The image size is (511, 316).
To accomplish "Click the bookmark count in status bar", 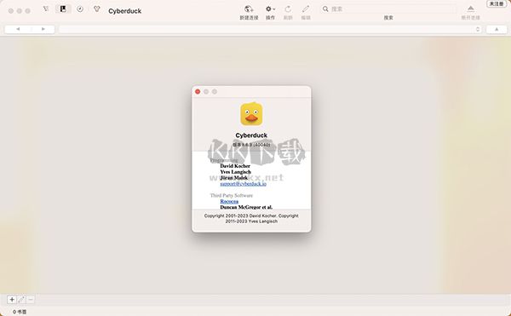I will coord(20,312).
